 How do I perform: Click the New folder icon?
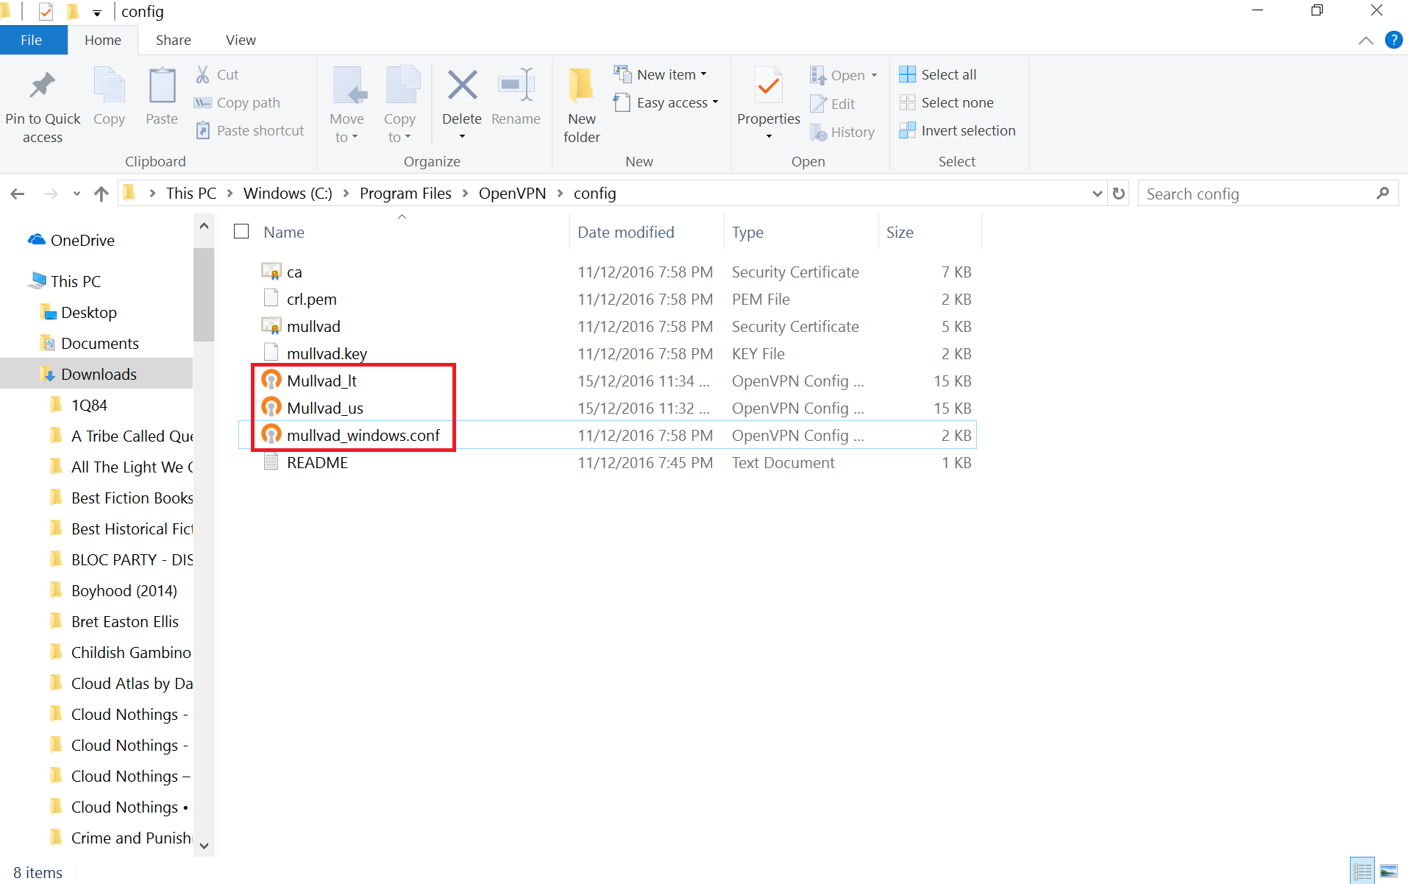click(581, 87)
